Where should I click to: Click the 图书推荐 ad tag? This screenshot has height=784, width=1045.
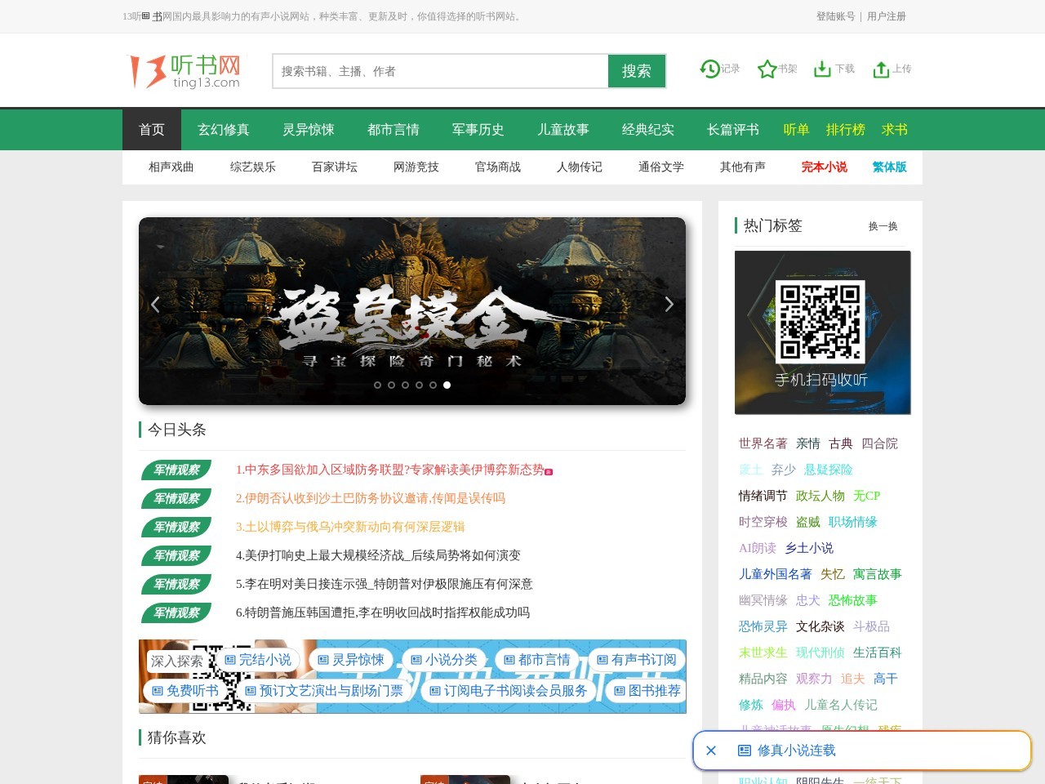pyautogui.click(x=647, y=691)
